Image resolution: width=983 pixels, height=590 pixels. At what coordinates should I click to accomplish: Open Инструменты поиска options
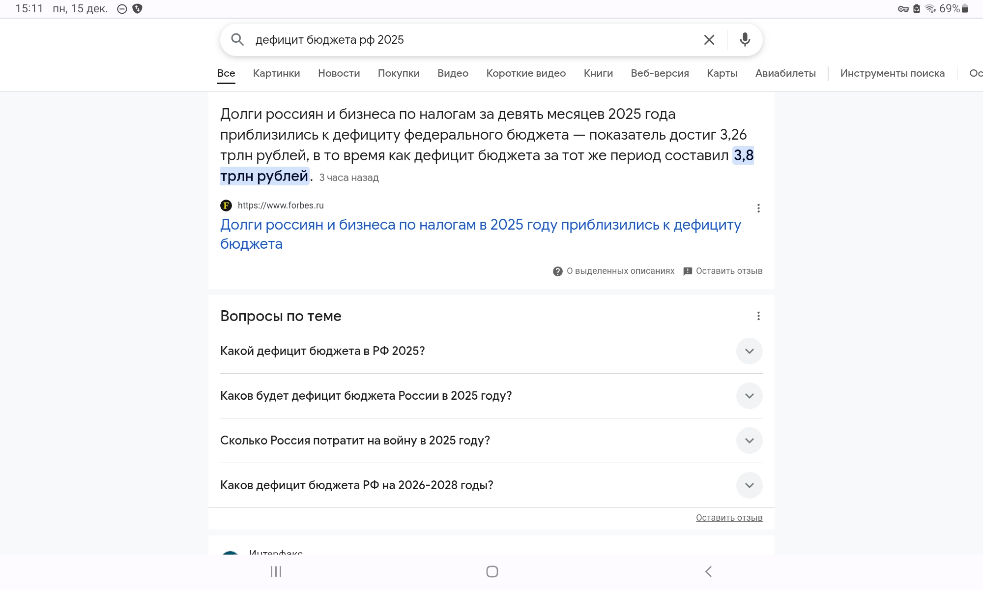892,73
